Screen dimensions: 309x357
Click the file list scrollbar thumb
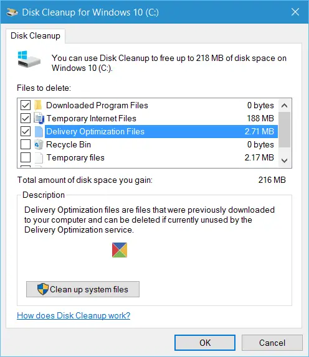284,130
